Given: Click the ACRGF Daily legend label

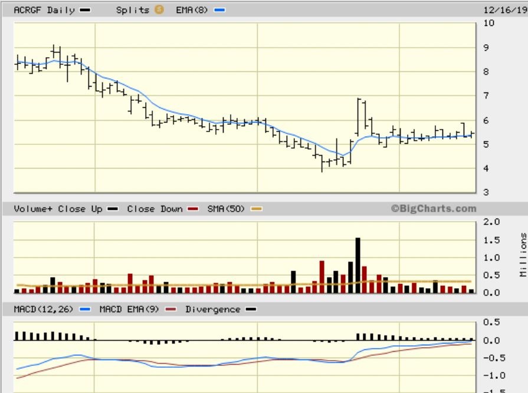Looking at the screenshot, I should [x=44, y=9].
